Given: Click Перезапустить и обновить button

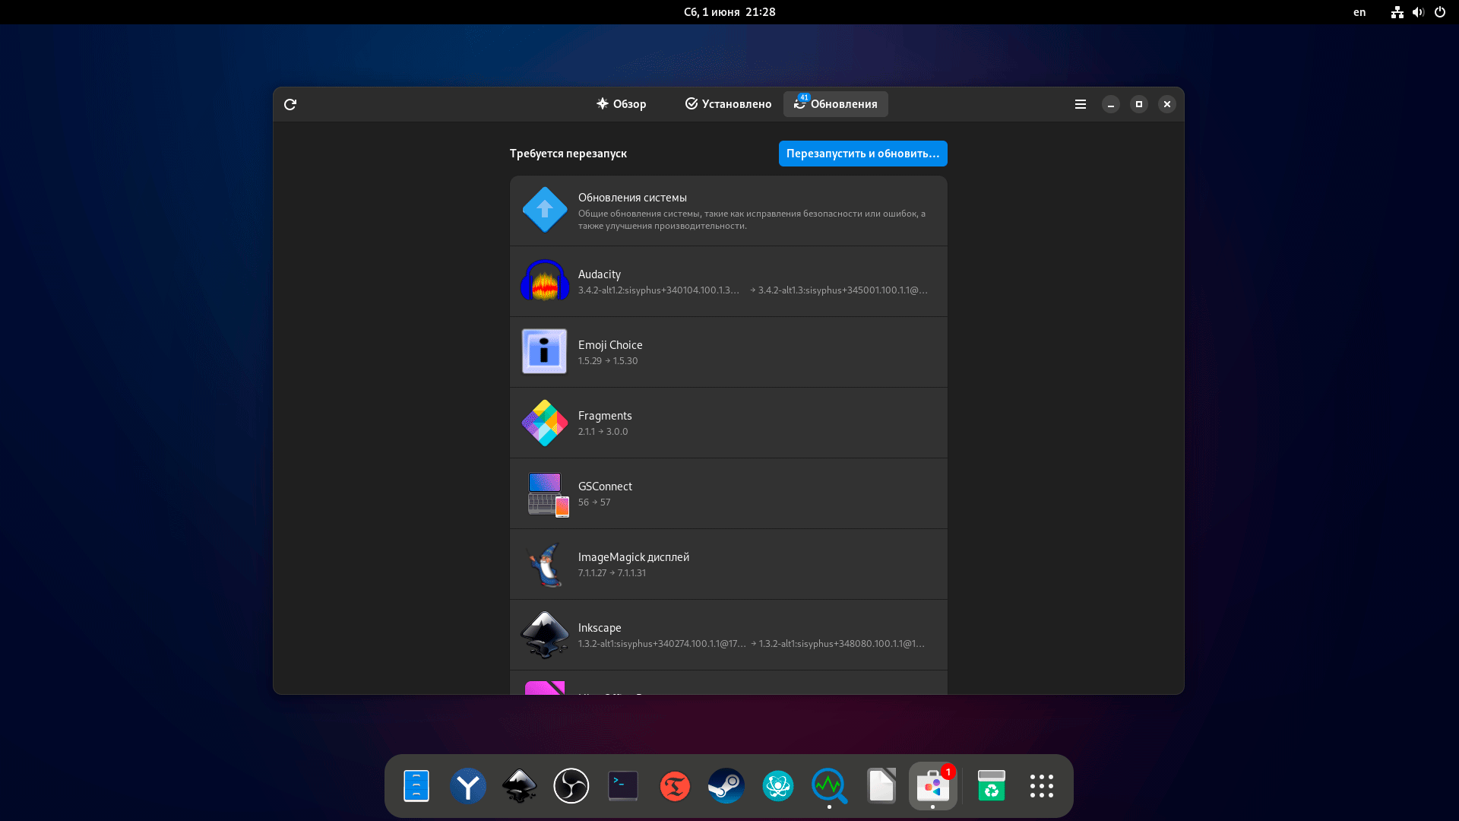Looking at the screenshot, I should [x=862, y=154].
